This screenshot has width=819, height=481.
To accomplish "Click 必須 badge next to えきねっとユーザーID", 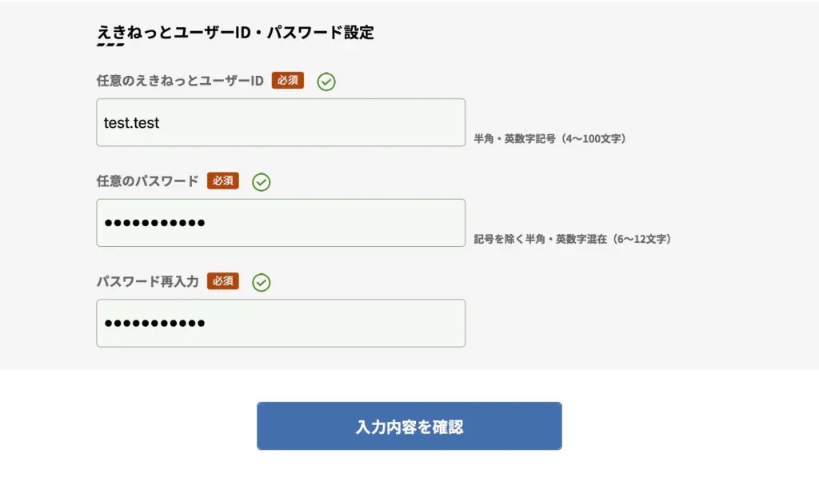I will [x=288, y=81].
